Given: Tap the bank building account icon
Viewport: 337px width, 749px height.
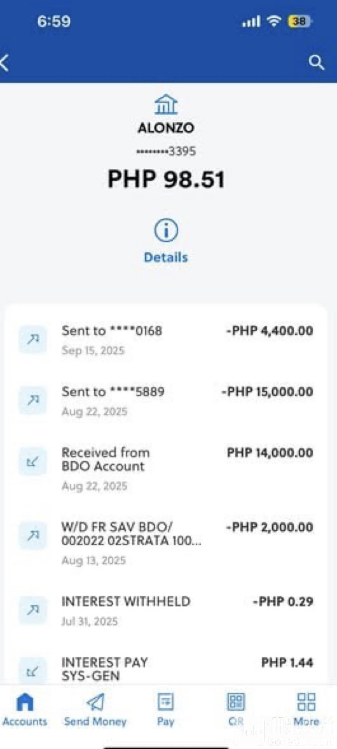Looking at the screenshot, I should (x=166, y=104).
